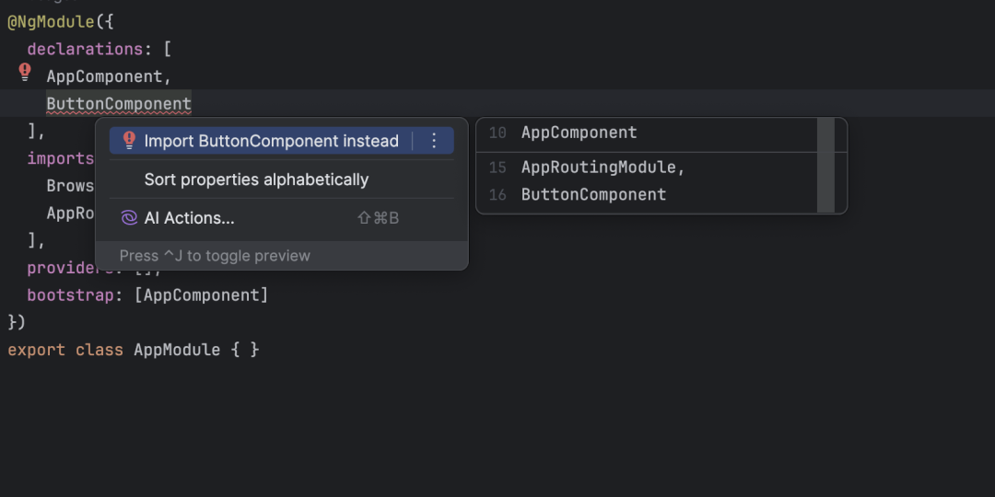Click the scrollbar in the preview popup

click(825, 166)
